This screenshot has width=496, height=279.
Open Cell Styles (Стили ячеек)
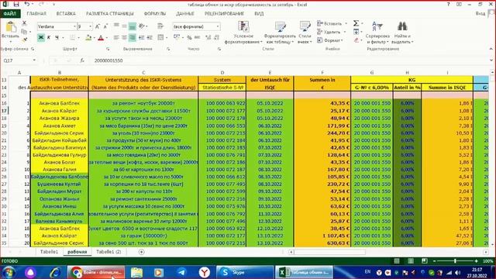tap(305, 33)
